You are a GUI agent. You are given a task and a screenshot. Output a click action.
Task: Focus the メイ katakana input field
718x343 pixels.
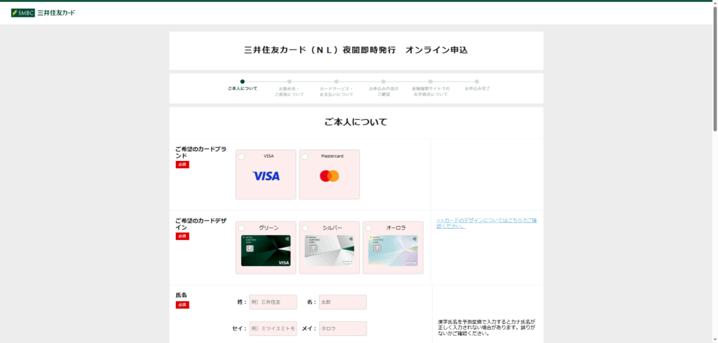pos(343,329)
